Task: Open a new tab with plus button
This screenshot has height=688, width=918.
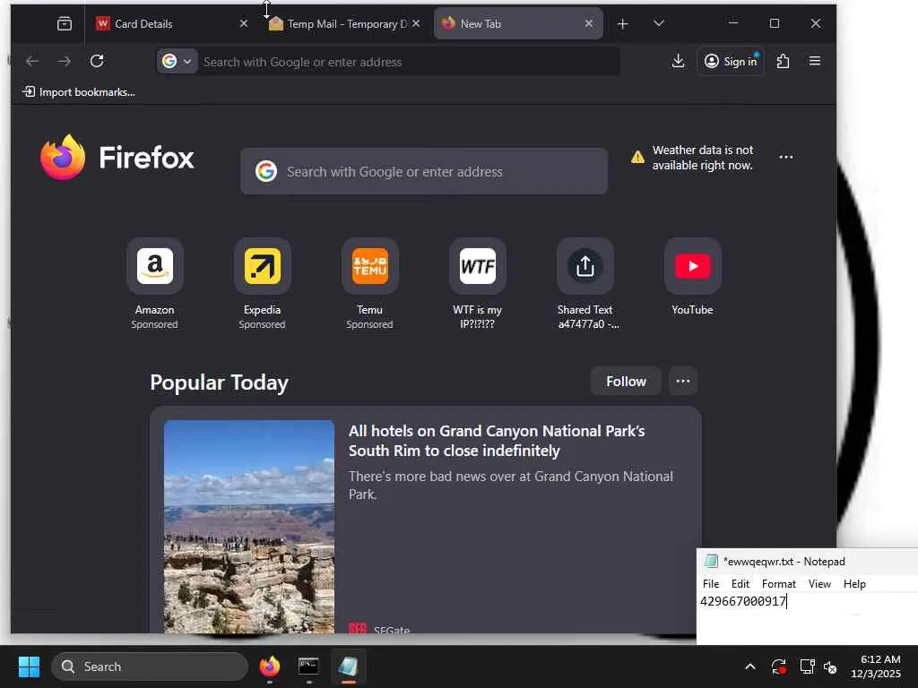Action: click(623, 23)
